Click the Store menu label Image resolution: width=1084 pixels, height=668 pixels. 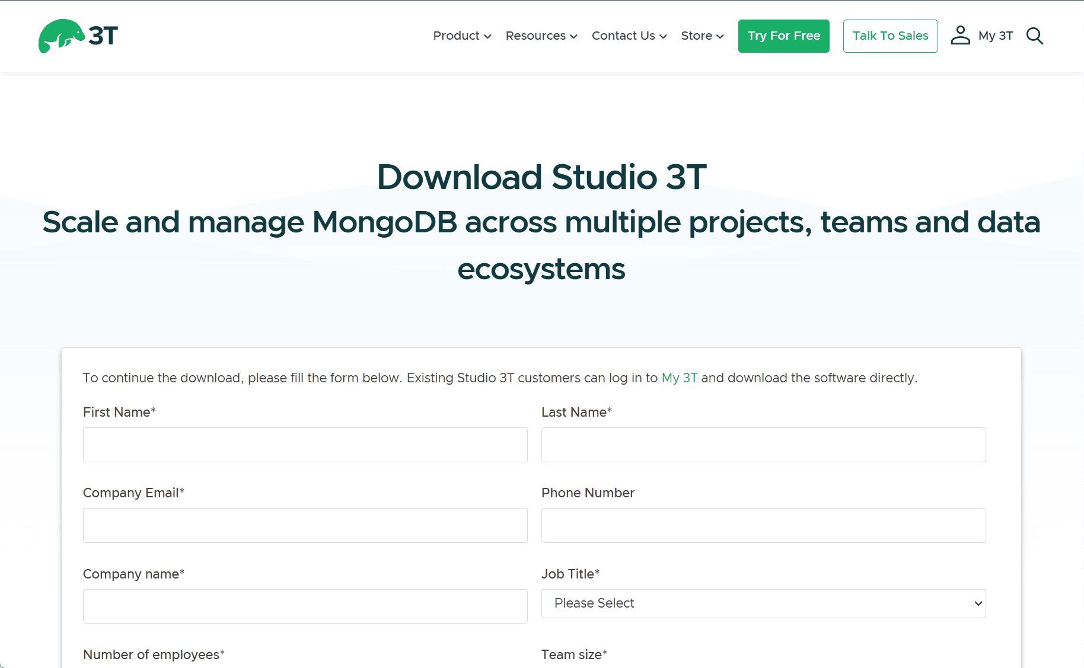coord(696,36)
